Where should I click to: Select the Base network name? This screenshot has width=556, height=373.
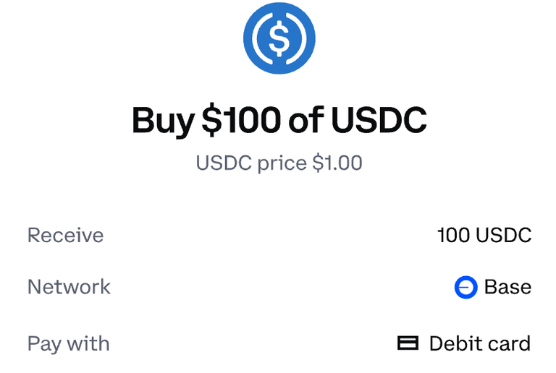(x=507, y=287)
